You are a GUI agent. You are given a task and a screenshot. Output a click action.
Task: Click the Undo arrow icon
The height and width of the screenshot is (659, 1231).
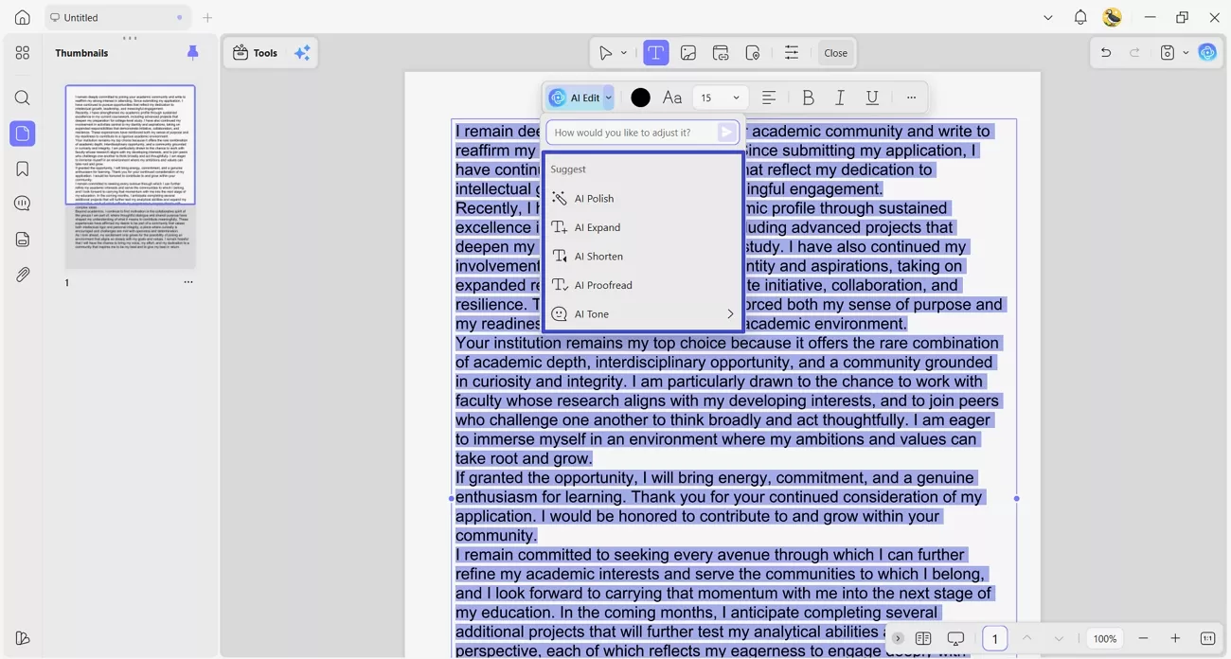pos(1106,53)
